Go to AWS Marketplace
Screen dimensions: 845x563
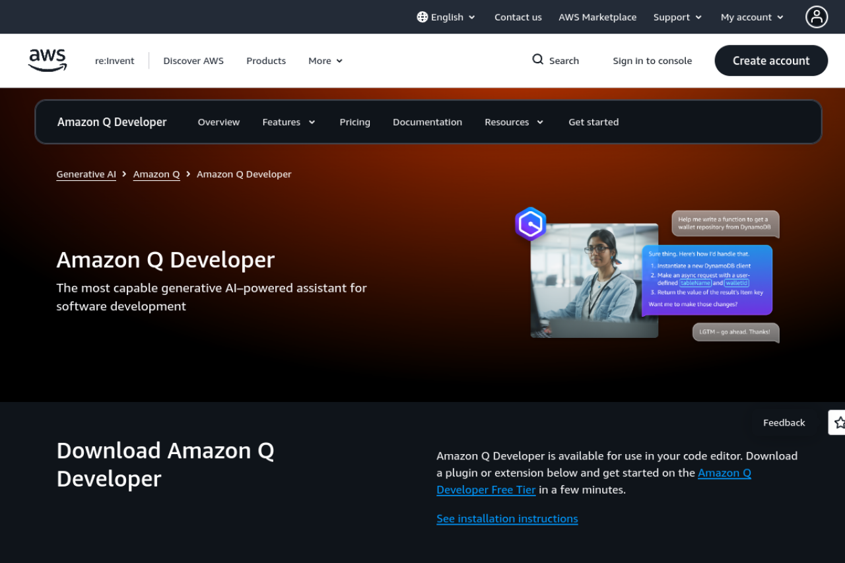[x=597, y=17]
